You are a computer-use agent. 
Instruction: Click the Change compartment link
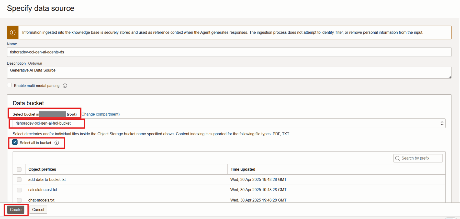pyautogui.click(x=100, y=114)
